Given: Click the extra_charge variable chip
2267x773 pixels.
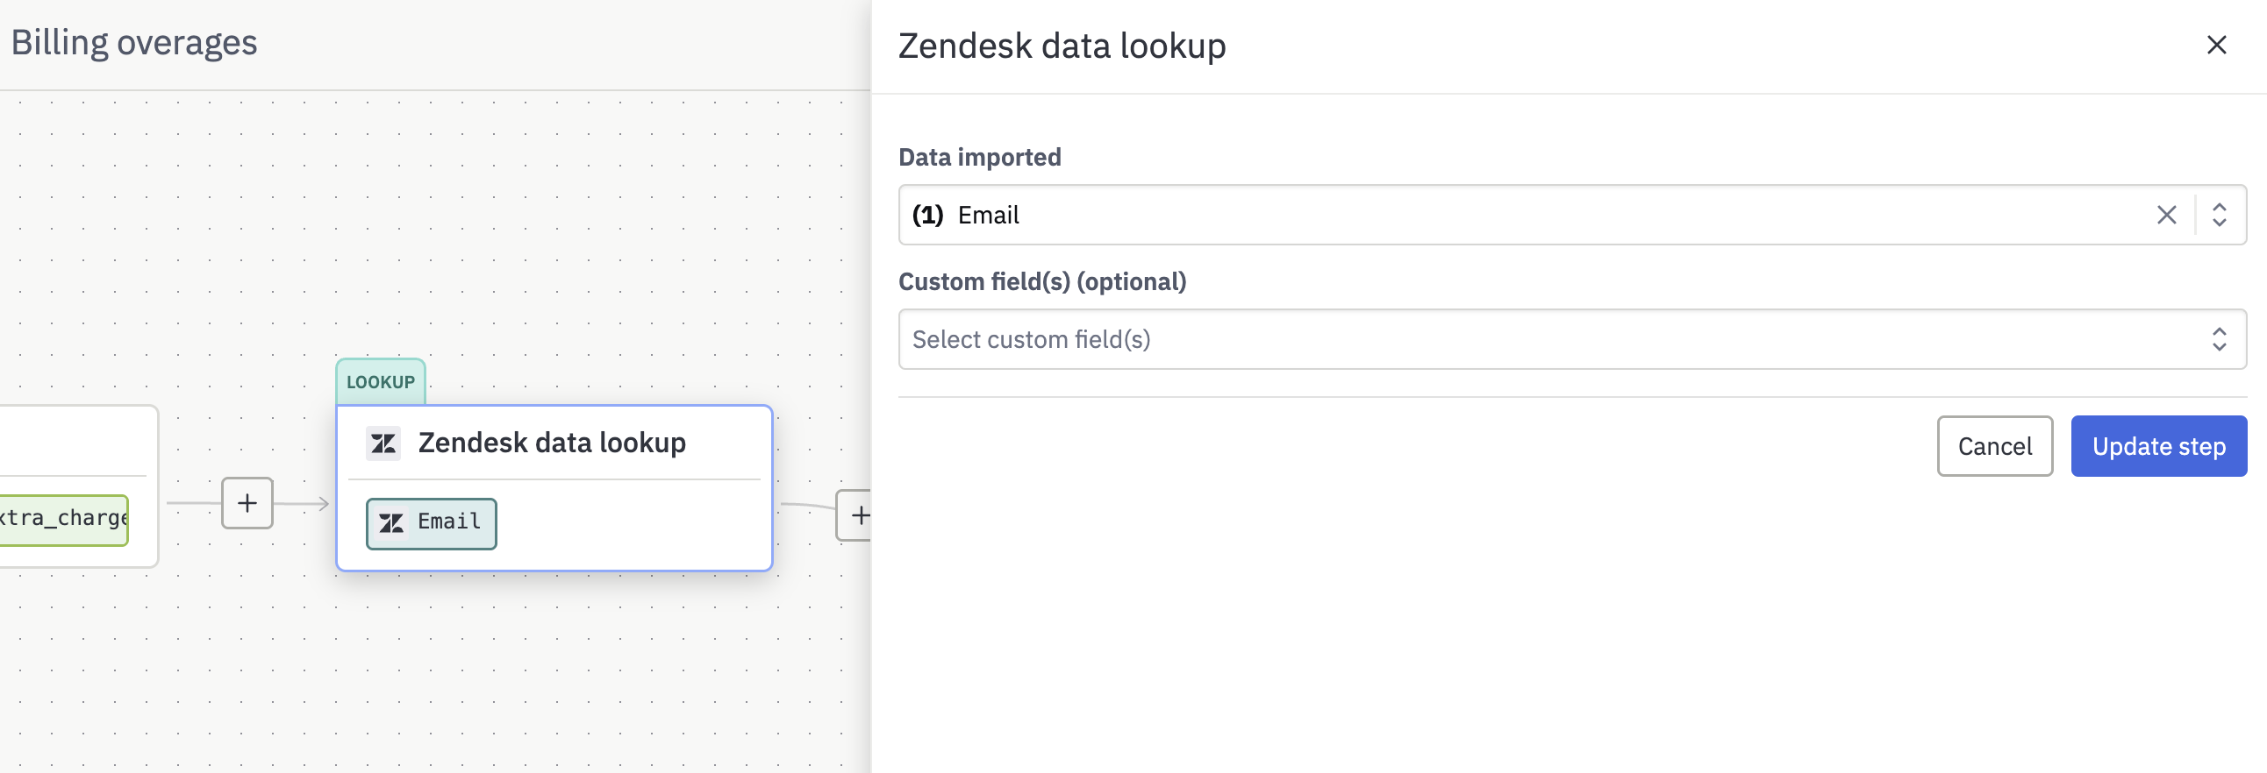Looking at the screenshot, I should click(x=63, y=519).
